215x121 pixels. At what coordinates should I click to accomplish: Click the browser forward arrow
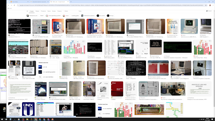tap(12, 5)
